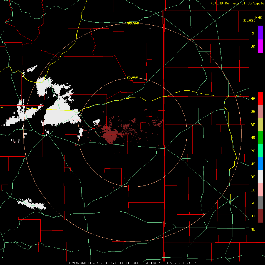Click the HR legend label
265x265 pixels.
pos(253,138)
